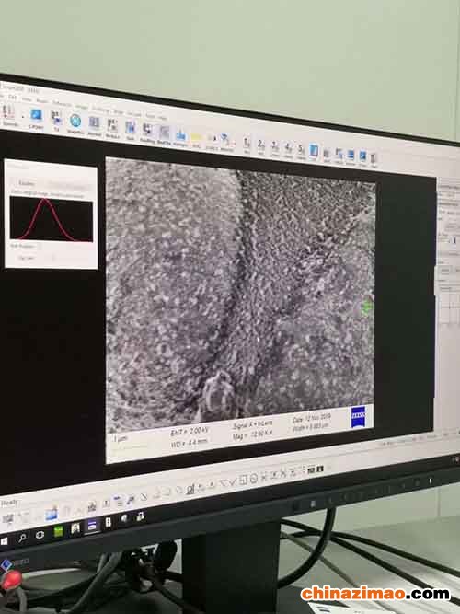Screen dimensions: 460x614
Task: Switch to the SmartSEM app on the taskbar
Action: (x=92, y=527)
